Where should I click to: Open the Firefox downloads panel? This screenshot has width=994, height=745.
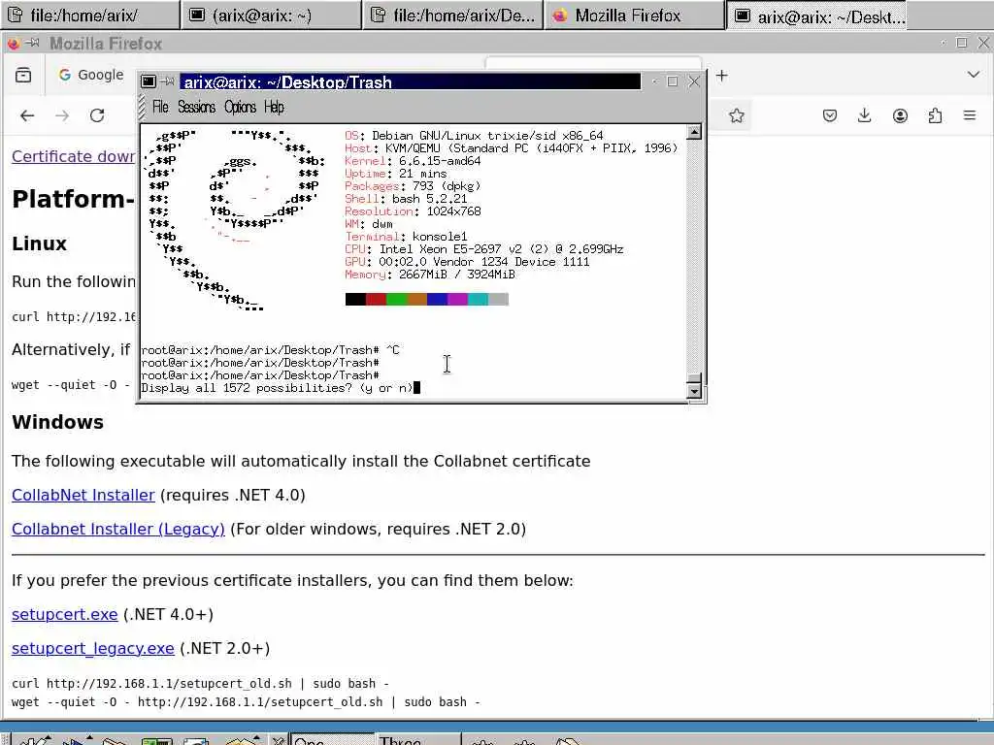(x=864, y=116)
